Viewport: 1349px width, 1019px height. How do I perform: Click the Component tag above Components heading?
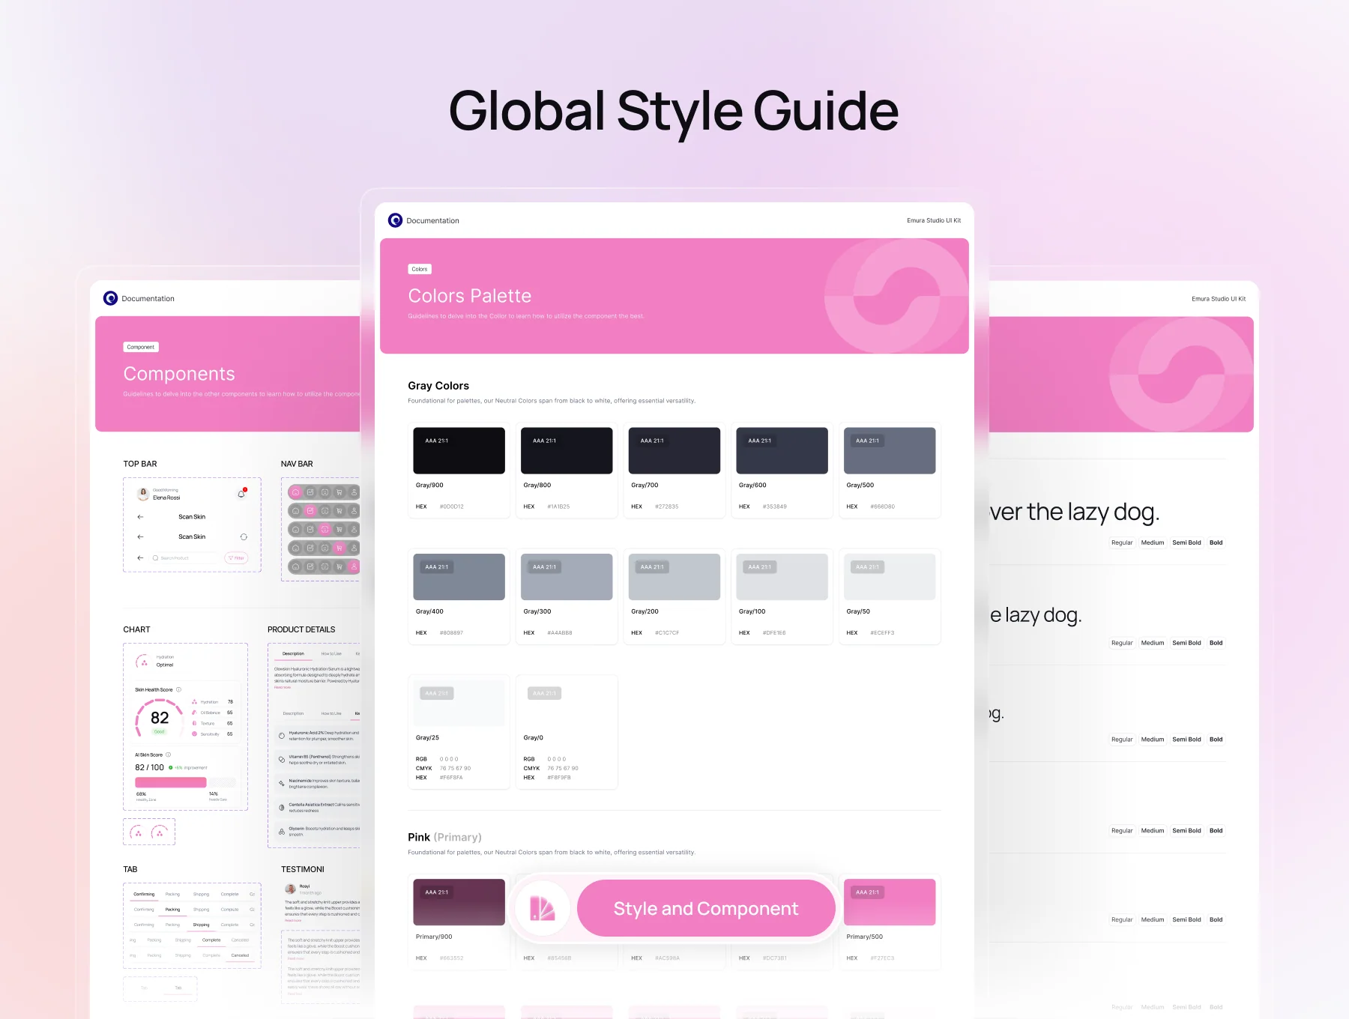point(141,347)
